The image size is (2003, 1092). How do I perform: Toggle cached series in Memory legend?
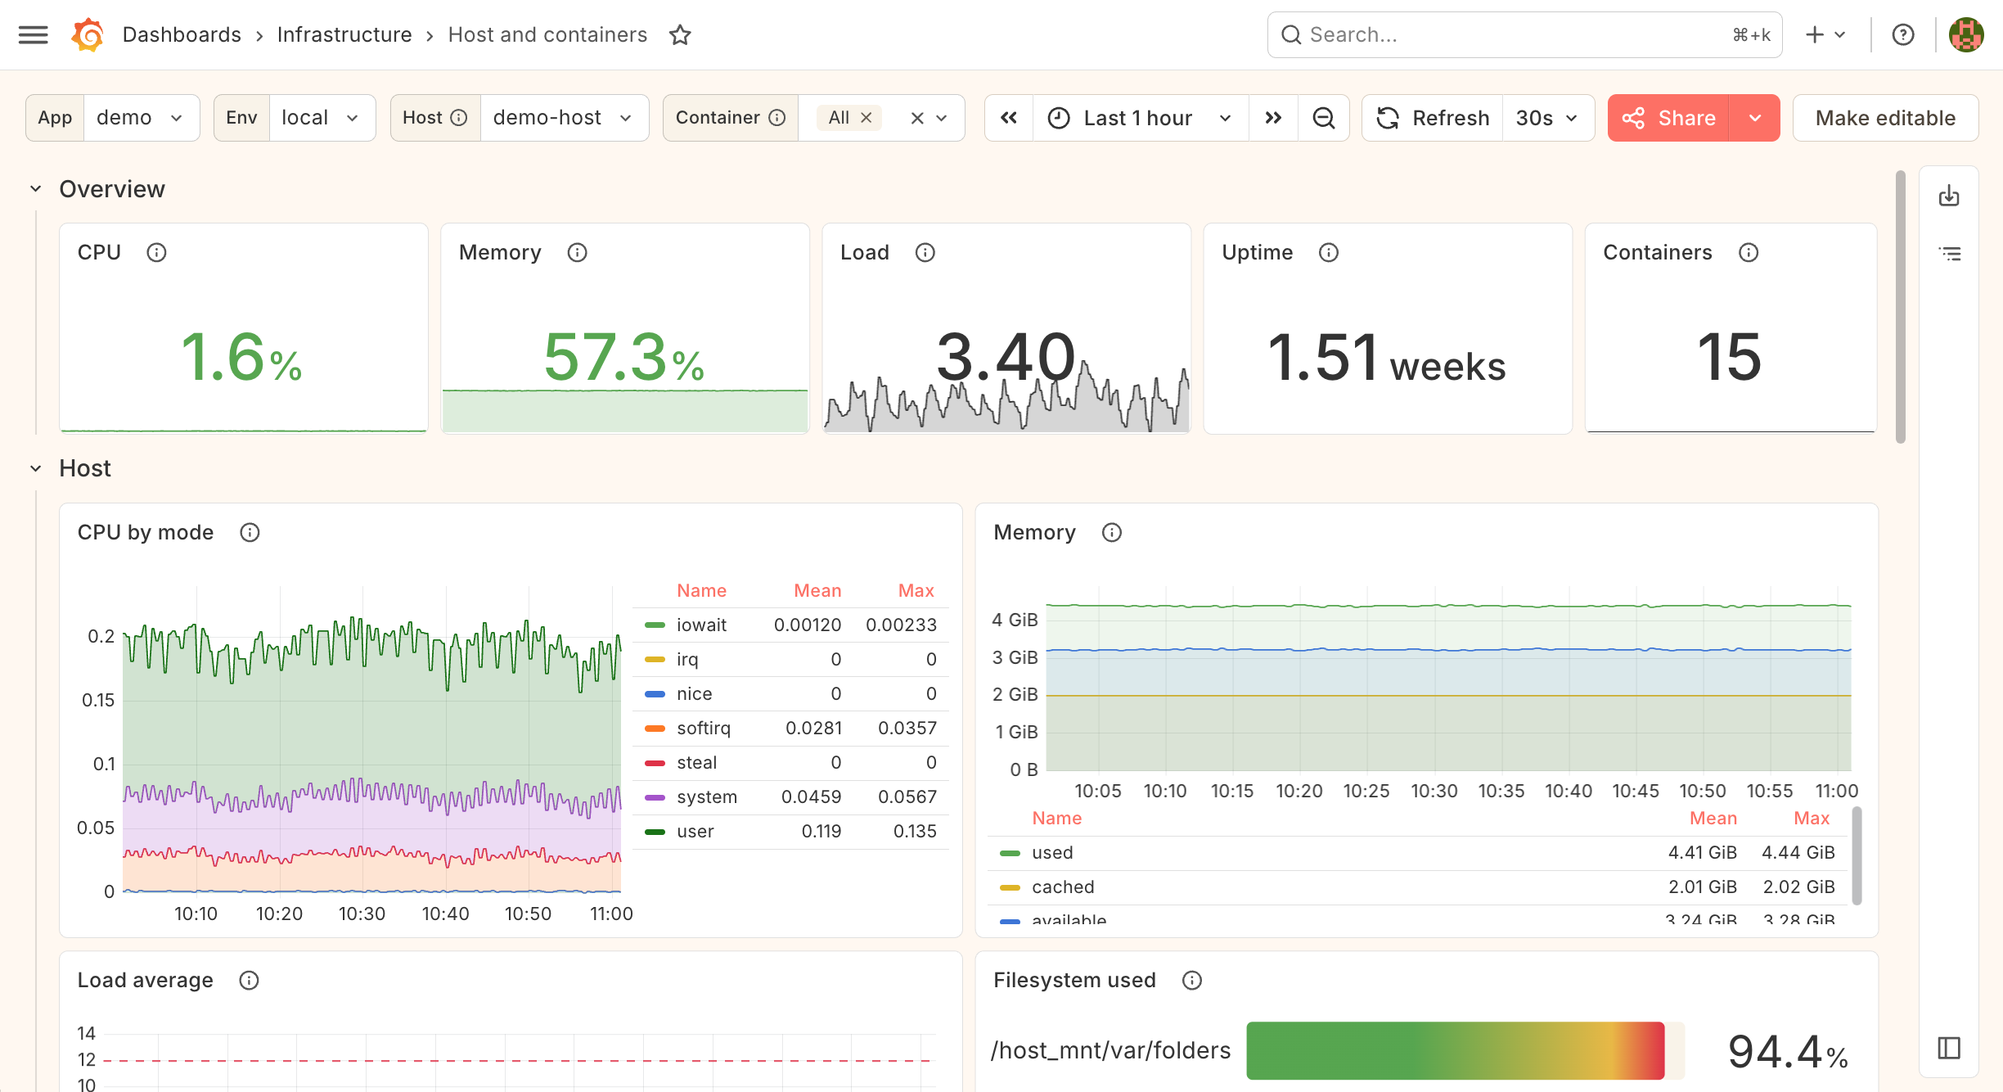pos(1062,887)
